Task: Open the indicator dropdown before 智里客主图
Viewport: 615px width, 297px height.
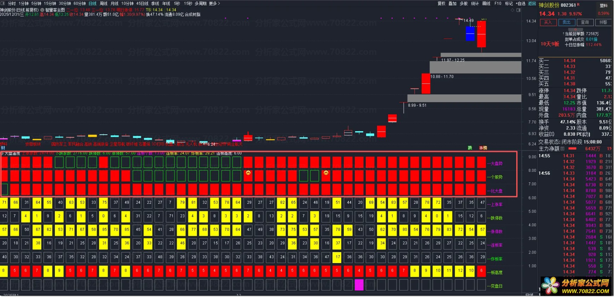Action: [x=42, y=10]
